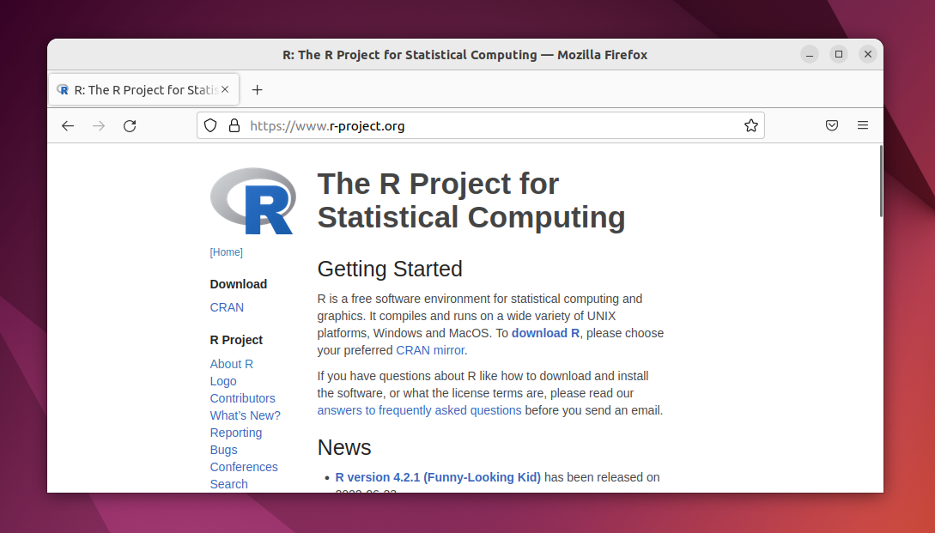
Task: Open the Contributors link
Action: (243, 398)
